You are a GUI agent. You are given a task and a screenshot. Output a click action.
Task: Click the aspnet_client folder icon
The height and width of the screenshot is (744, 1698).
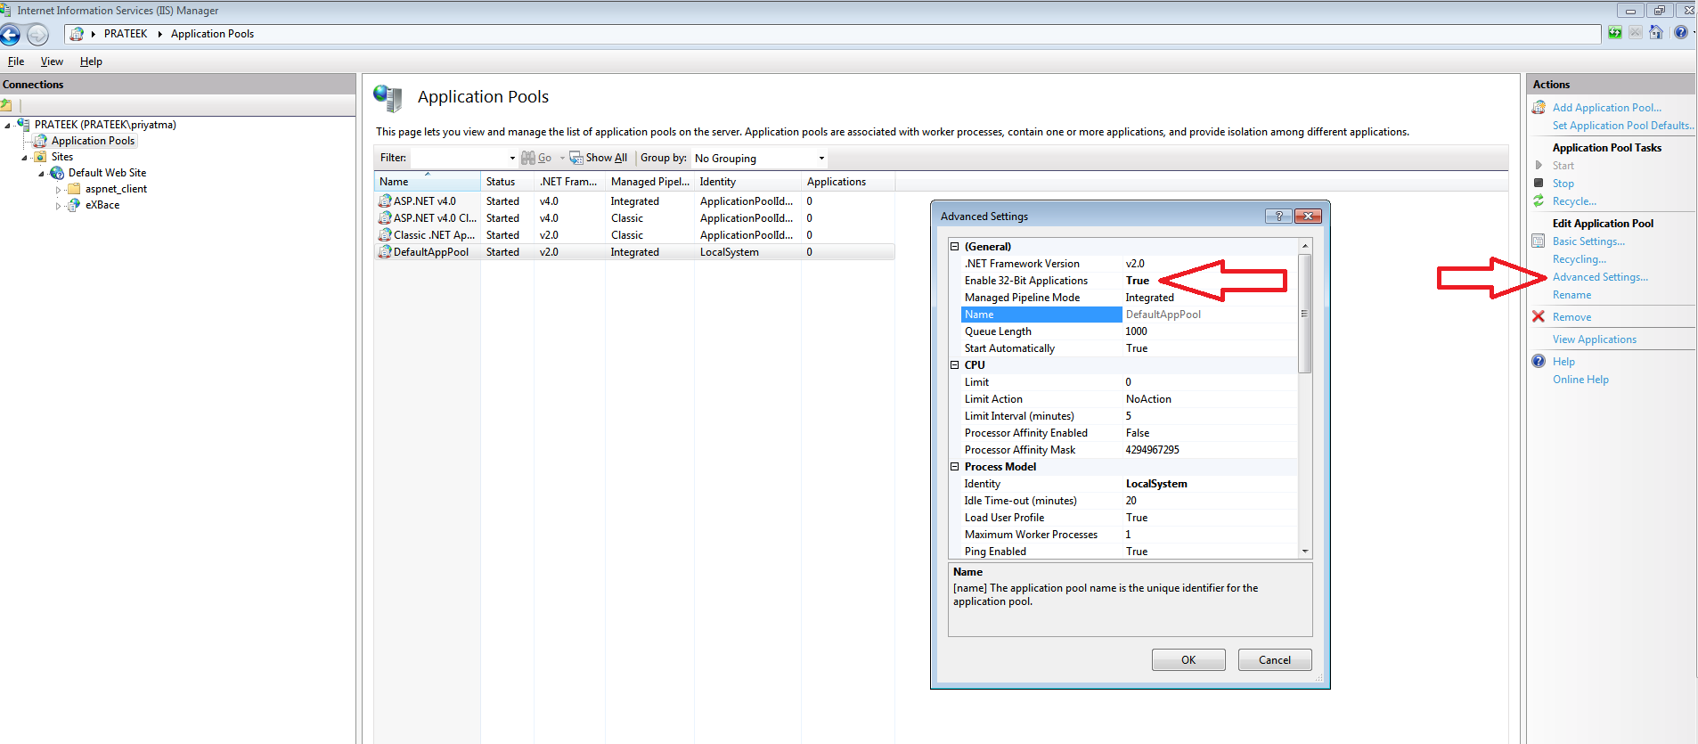pos(74,189)
